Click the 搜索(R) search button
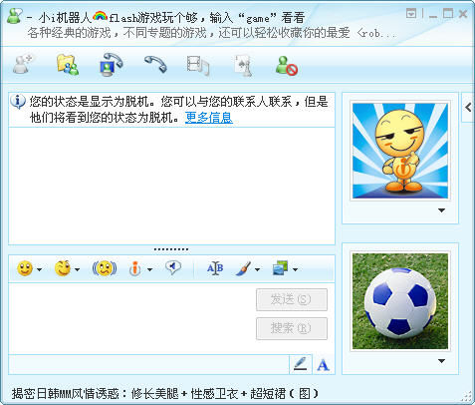Viewport: 475px width, 405px height. coord(292,328)
